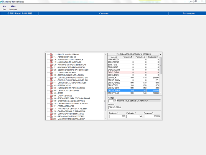Image resolution: width=206 pixels, height=155 pixels.
Task: Click folder icon of 174 - PARAMETROS GERAIS C.A RECEBER
Action: (51, 109)
